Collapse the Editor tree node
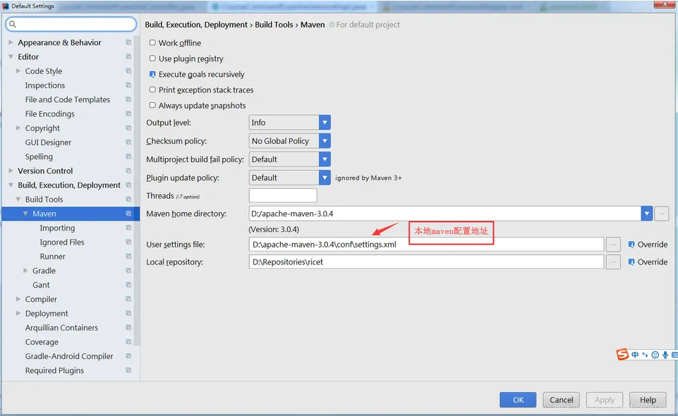 coord(11,56)
